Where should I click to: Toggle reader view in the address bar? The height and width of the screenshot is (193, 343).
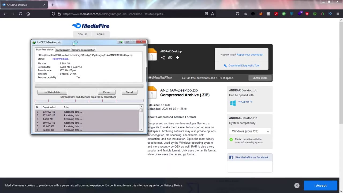206,14
